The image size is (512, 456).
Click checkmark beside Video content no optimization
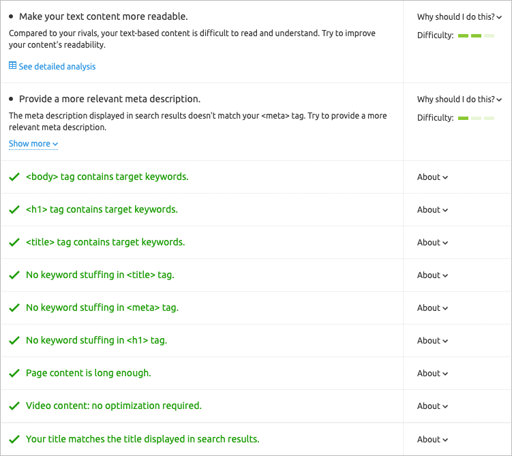14,406
